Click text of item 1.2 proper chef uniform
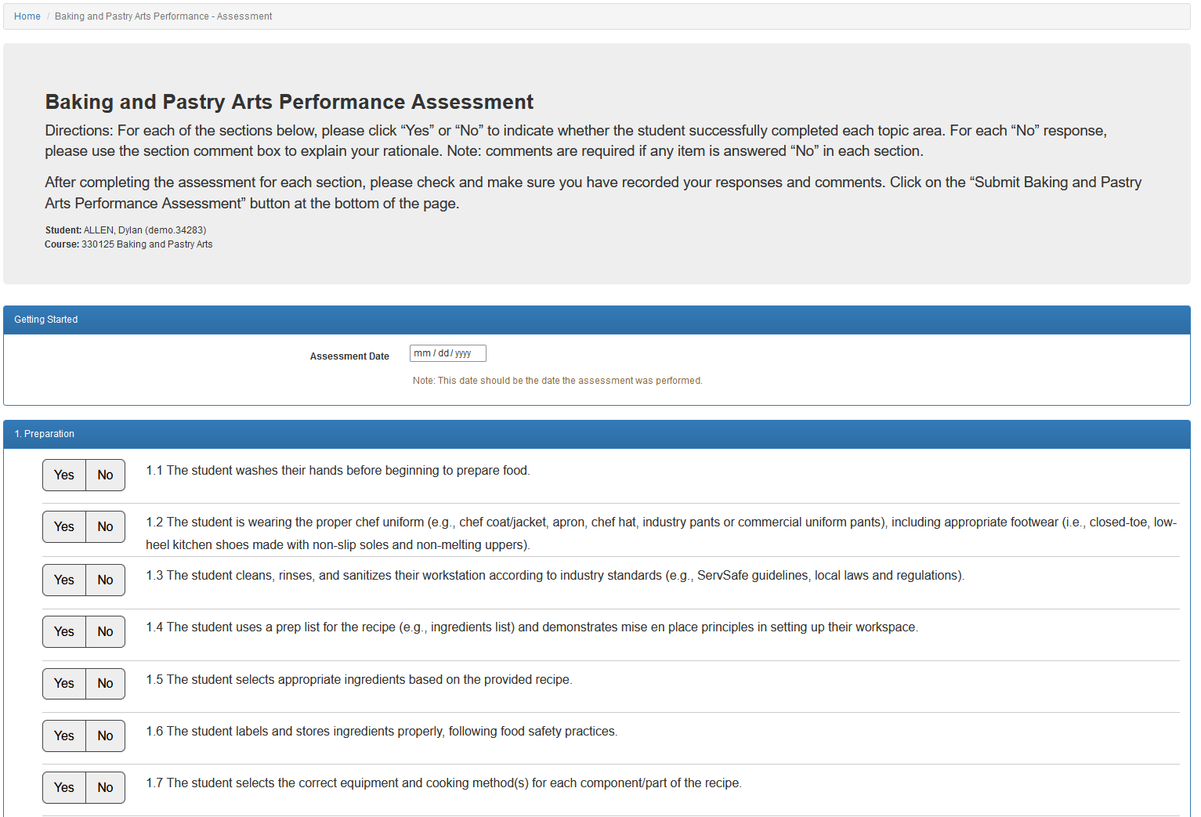Screen dimensions: 1201x817 point(661,533)
